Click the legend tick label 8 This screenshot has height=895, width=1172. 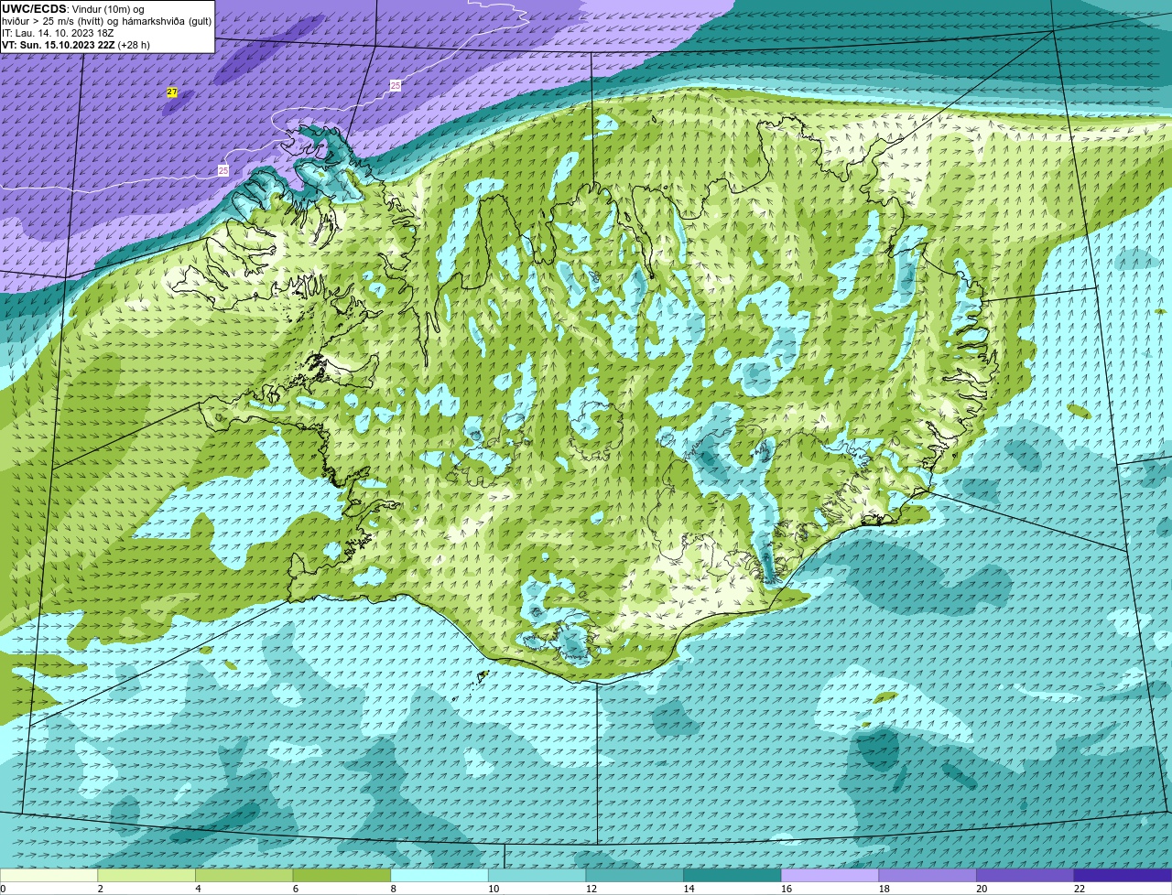394,889
